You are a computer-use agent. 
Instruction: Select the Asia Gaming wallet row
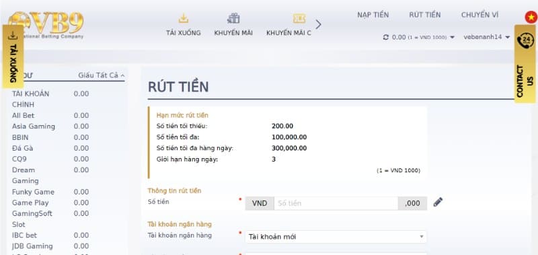click(50, 126)
